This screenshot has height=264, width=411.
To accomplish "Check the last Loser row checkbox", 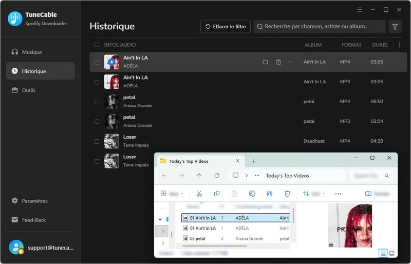I will (97, 161).
